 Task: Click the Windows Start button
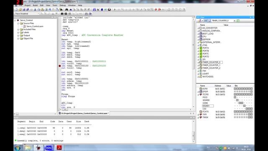18,148
